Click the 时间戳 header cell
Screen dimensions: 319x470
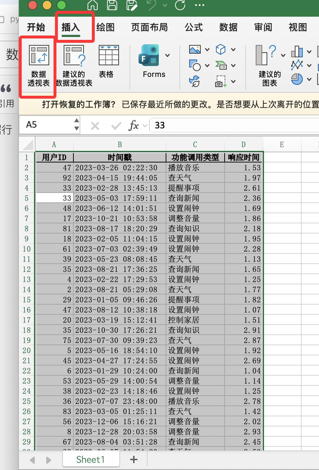coord(120,157)
